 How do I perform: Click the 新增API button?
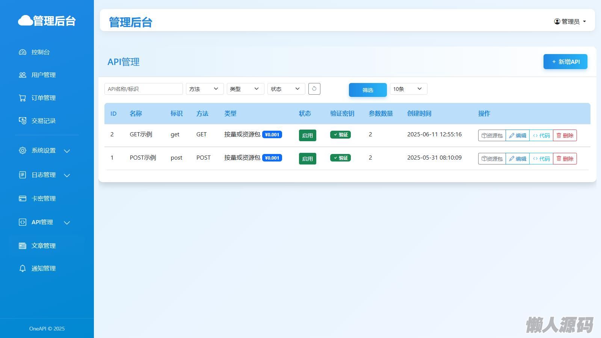pos(565,62)
